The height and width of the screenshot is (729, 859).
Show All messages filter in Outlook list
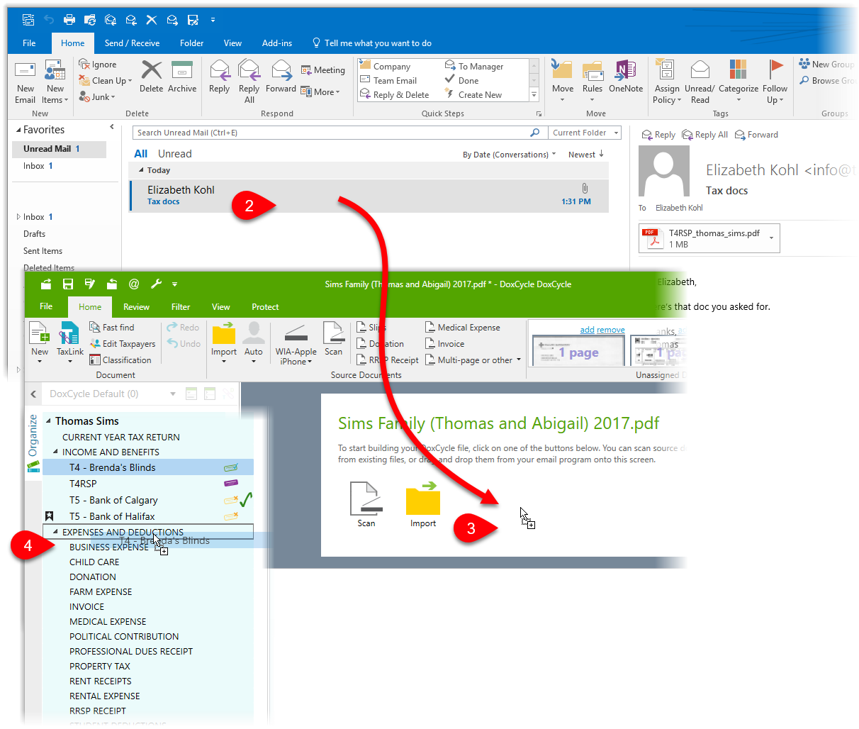(x=141, y=154)
